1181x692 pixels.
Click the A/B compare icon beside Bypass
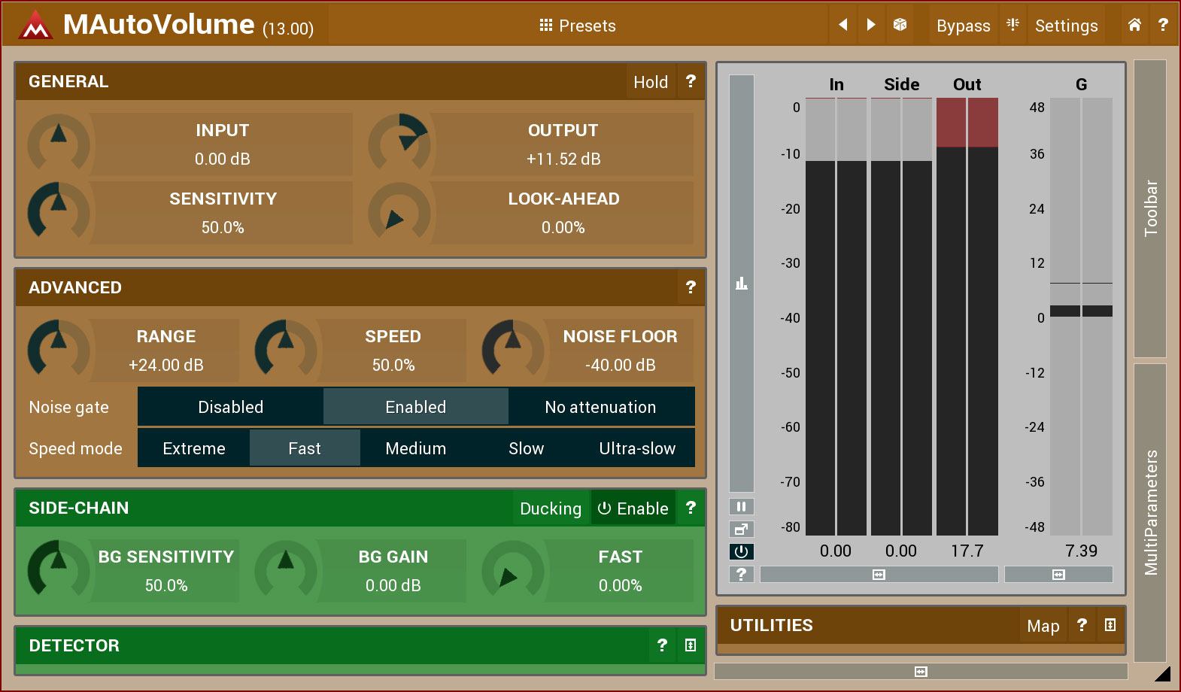[1013, 25]
